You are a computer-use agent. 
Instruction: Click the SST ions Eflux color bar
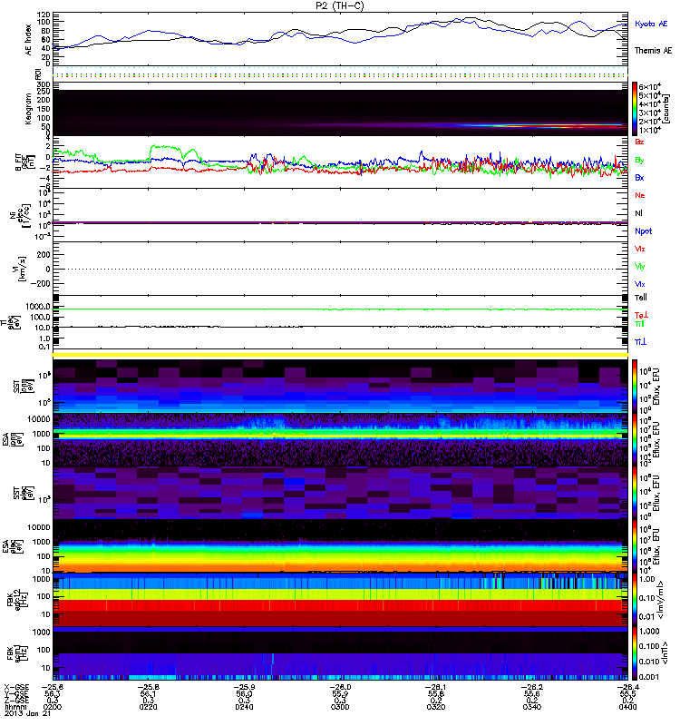click(635, 386)
